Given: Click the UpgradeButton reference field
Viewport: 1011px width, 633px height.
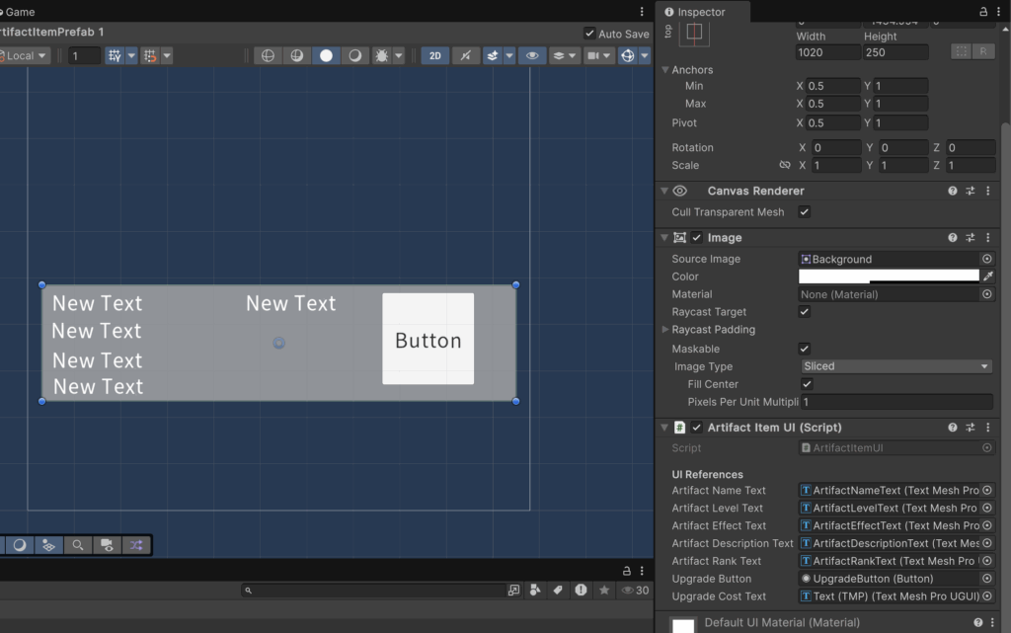Looking at the screenshot, I should pos(896,579).
